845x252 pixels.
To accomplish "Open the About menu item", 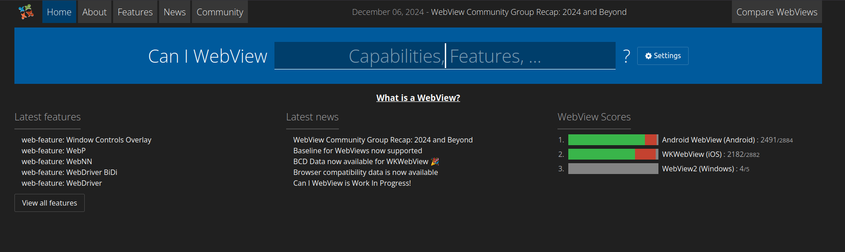I will tap(95, 12).
